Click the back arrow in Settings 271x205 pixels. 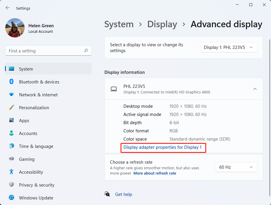point(7,8)
